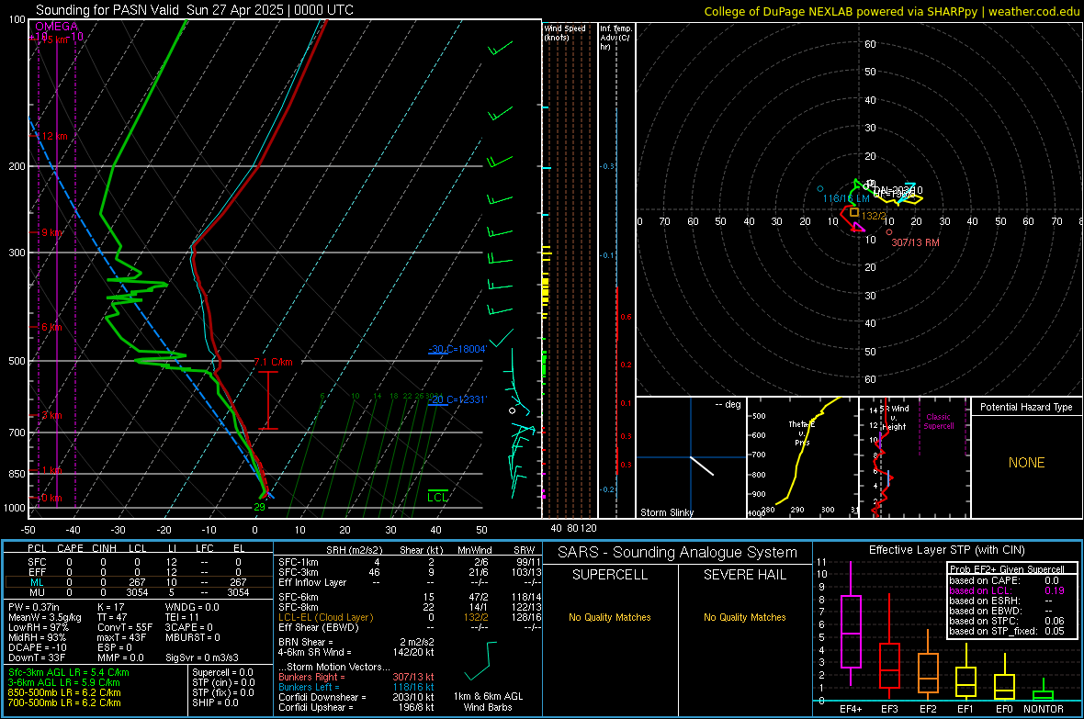Select the '118/16 LM' hodograph label
The image size is (1084, 719).
846,198
